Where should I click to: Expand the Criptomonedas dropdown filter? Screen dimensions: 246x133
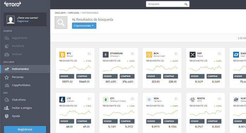(x=84, y=26)
